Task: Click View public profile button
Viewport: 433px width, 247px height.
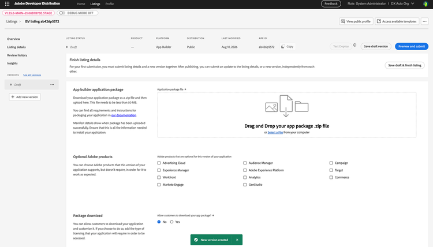Action: click(x=356, y=21)
